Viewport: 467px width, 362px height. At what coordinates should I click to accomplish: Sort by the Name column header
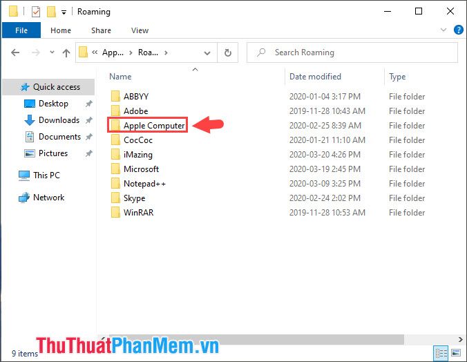tap(120, 77)
